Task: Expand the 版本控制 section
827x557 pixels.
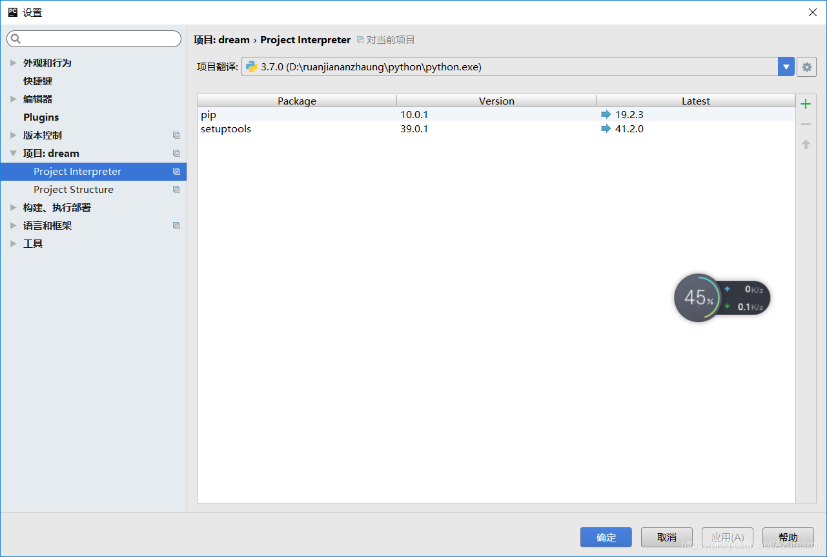Action: [14, 136]
